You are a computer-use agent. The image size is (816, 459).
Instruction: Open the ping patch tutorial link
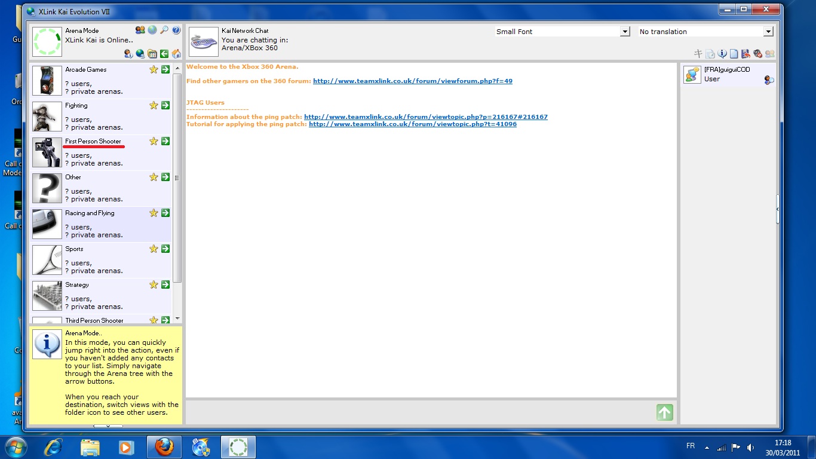point(413,124)
